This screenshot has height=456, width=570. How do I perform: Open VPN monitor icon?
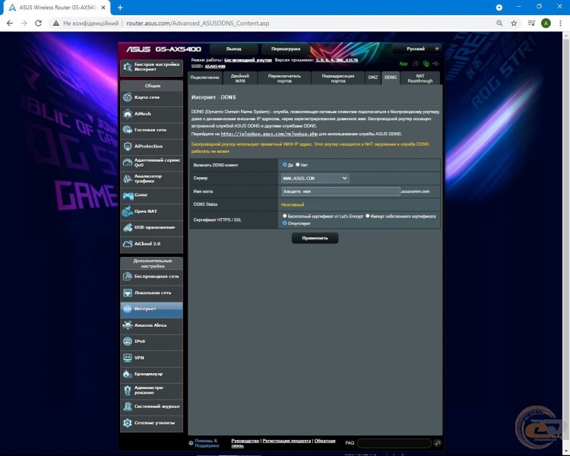[x=127, y=358]
